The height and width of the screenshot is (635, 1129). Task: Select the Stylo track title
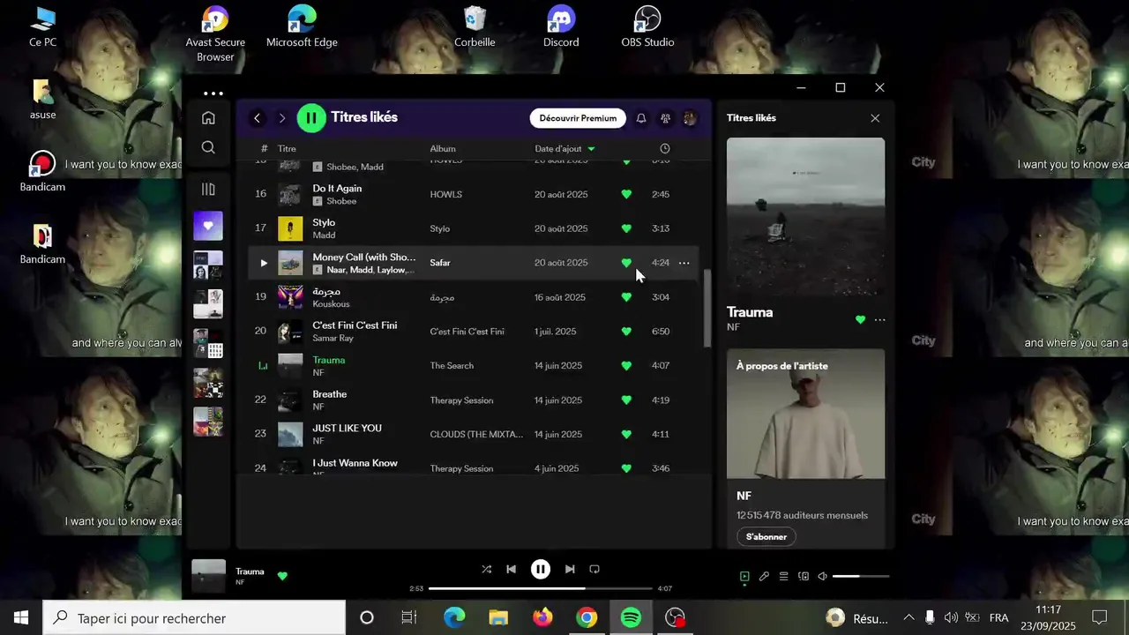point(324,222)
